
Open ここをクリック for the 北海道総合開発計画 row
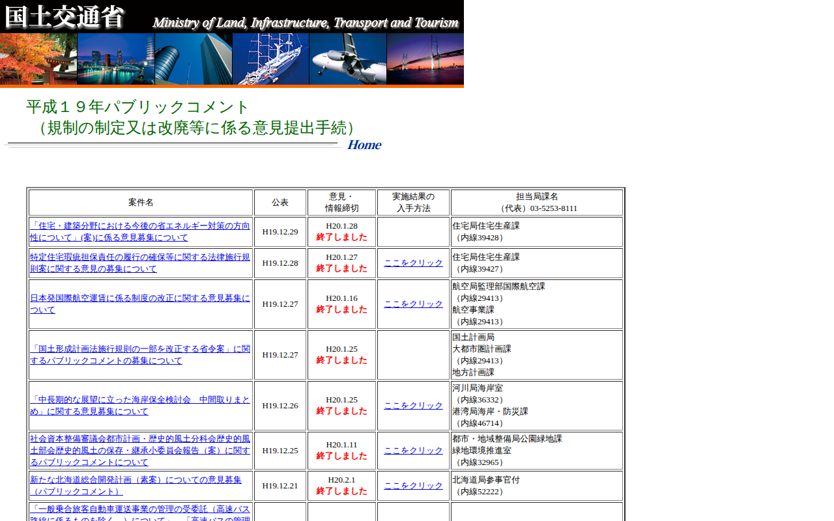[x=412, y=485]
